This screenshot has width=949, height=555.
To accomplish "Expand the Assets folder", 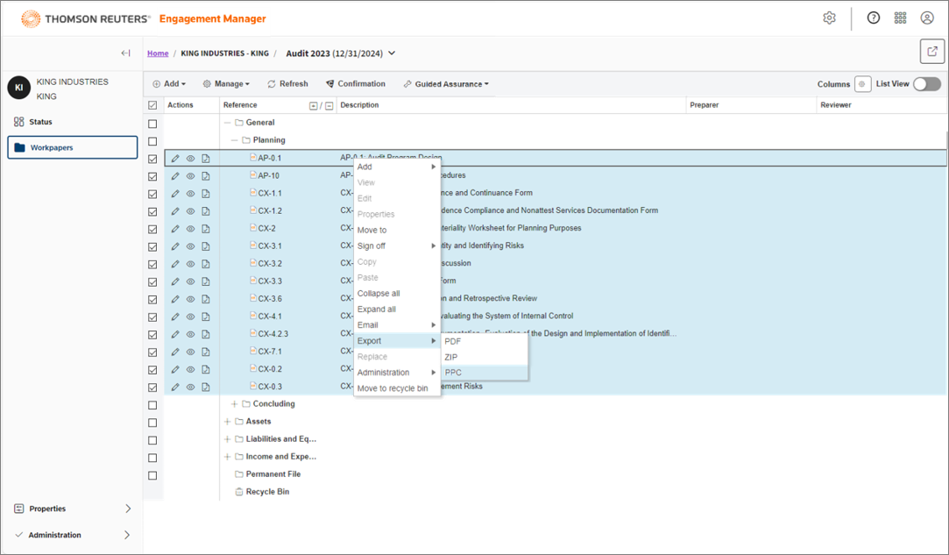I will pyautogui.click(x=228, y=422).
